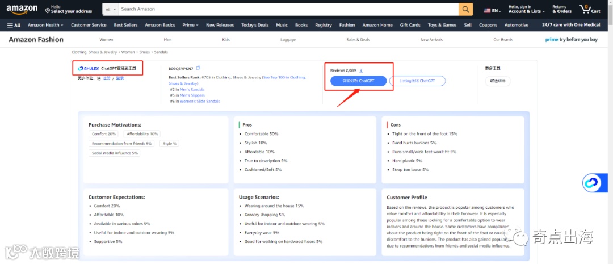Open Sell nav item
Viewport: 613px width, 264px height.
[468, 25]
